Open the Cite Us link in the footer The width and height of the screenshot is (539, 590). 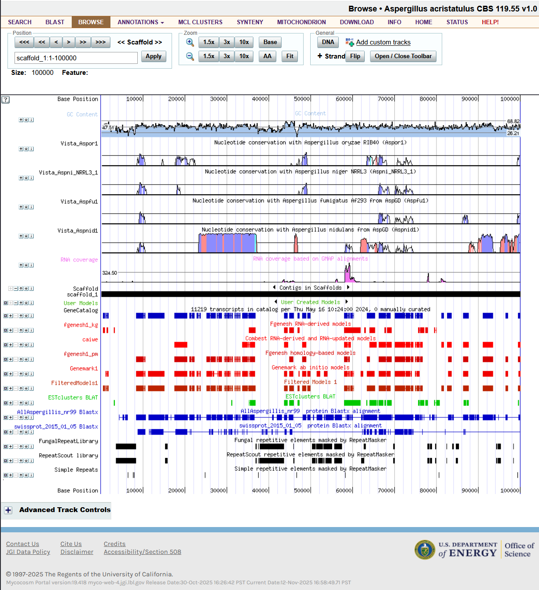click(71, 544)
